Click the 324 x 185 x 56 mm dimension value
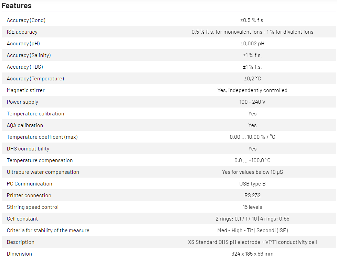Screen dimensions: 337x259 pos(252,254)
